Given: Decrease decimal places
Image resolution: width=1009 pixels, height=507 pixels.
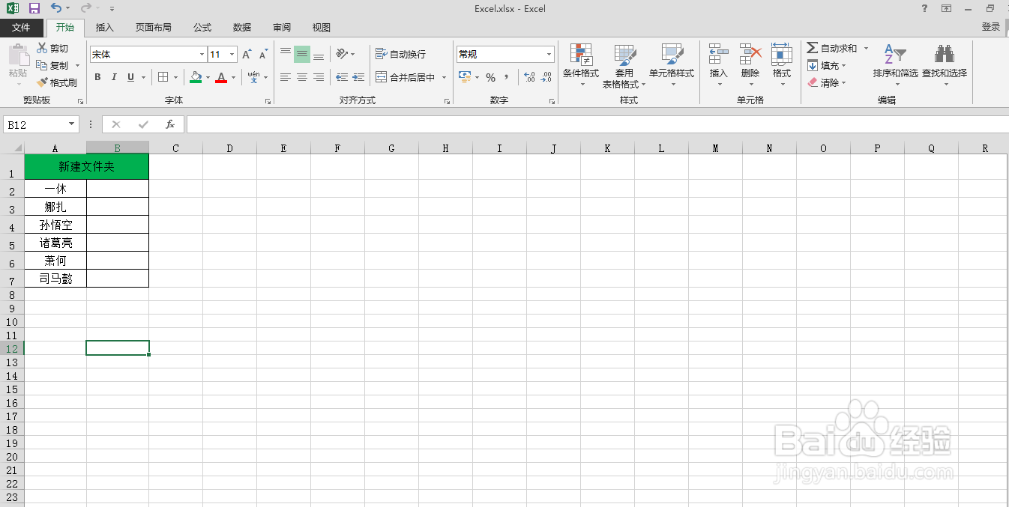Looking at the screenshot, I should click(x=546, y=77).
